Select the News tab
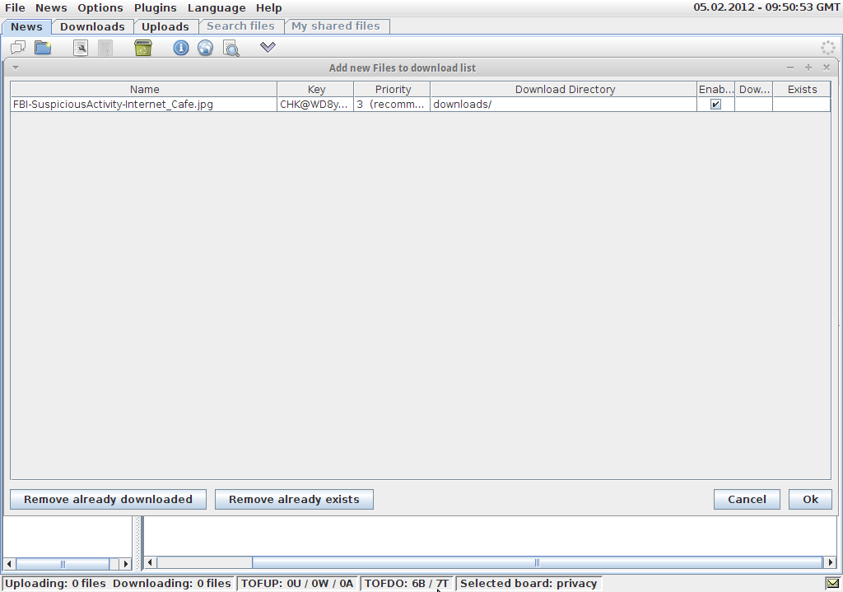 tap(26, 26)
